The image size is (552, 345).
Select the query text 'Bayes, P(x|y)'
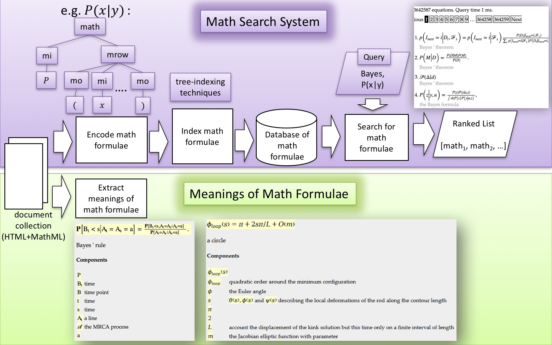pyautogui.click(x=373, y=79)
